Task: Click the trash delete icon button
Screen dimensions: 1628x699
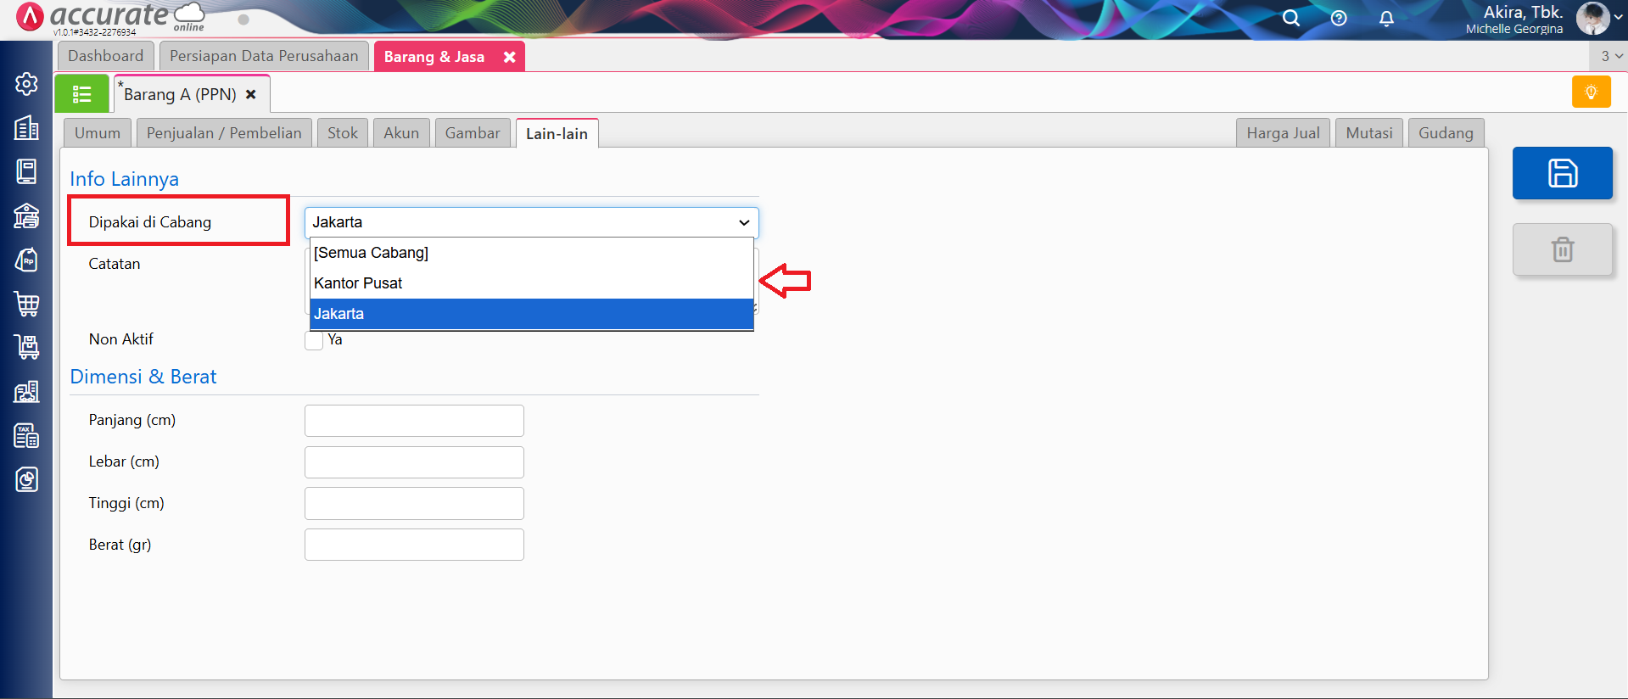Action: [x=1562, y=249]
